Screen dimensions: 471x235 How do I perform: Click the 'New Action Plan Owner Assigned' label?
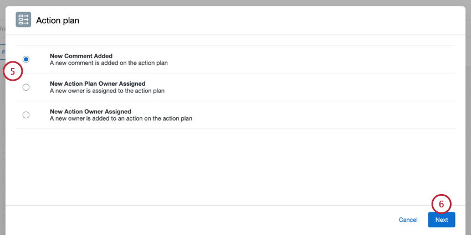98,83
